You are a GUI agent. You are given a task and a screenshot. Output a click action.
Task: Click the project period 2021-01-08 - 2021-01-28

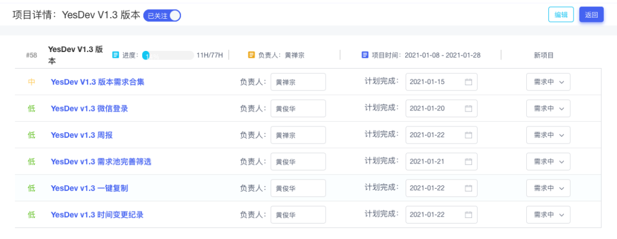pos(442,55)
